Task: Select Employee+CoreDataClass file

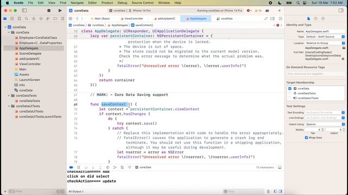Action: (38, 37)
